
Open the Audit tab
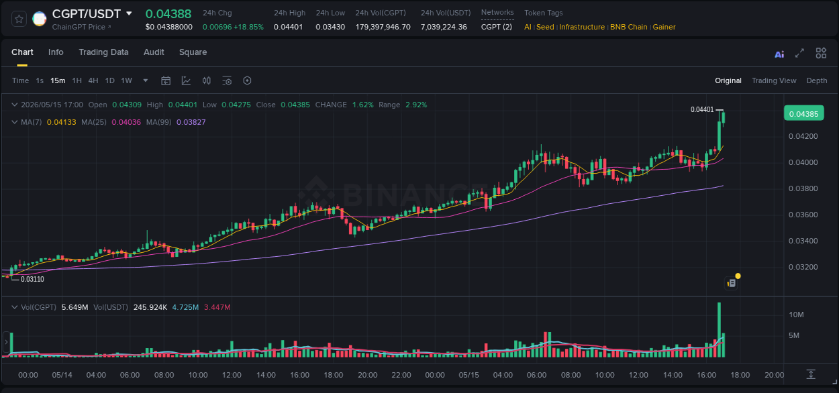[x=154, y=52]
